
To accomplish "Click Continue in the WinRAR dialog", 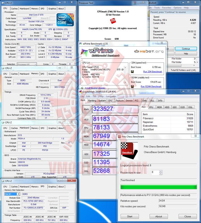I will (x=186, y=49).
